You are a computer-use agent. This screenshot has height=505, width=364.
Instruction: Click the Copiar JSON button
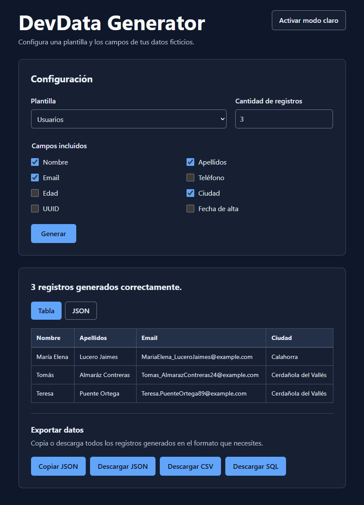click(58, 466)
